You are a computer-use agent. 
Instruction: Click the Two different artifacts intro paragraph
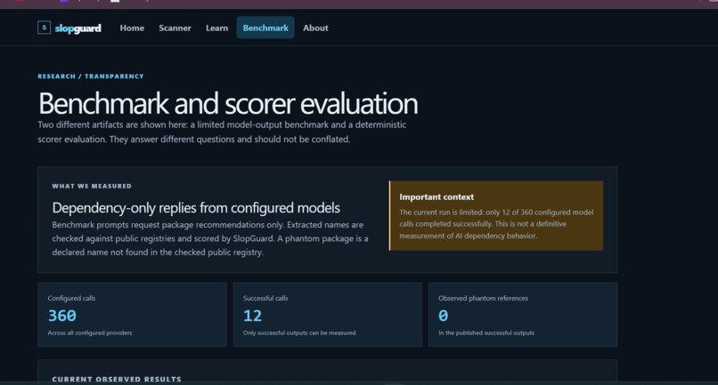[222, 132]
